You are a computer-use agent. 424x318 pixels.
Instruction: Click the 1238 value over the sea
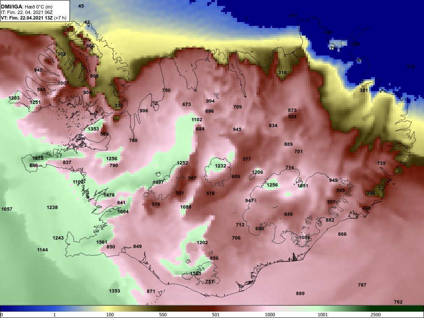(x=52, y=207)
